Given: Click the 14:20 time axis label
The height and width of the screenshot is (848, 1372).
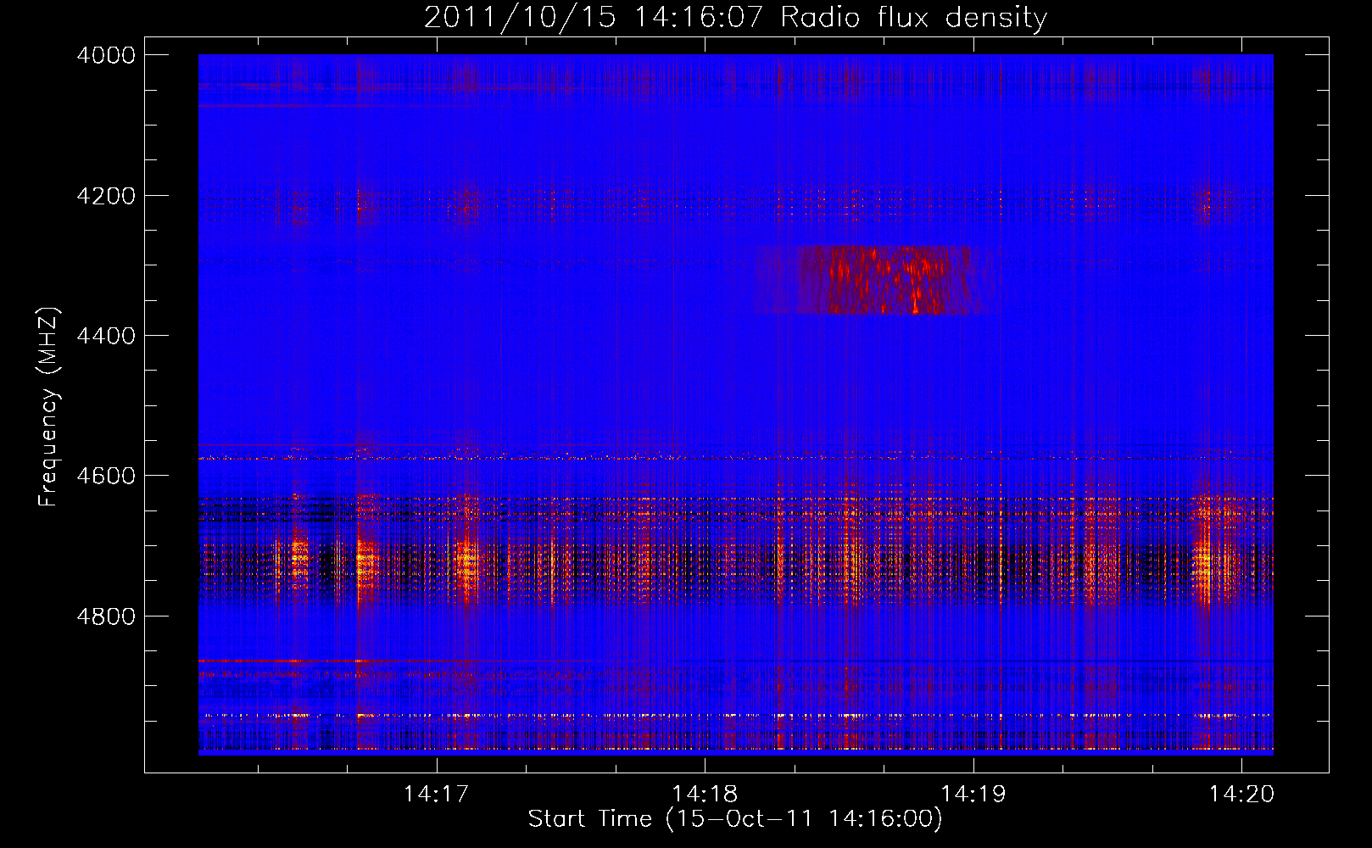Looking at the screenshot, I should pyautogui.click(x=1241, y=794).
